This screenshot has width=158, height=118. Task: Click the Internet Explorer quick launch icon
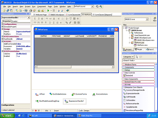pos(23,116)
